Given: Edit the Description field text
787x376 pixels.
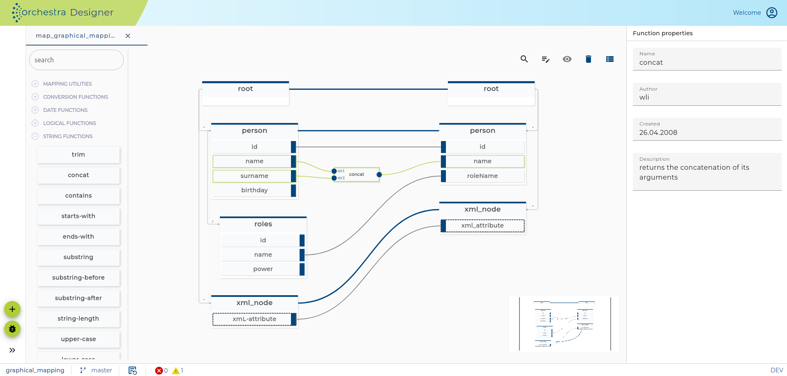Looking at the screenshot, I should [x=707, y=172].
